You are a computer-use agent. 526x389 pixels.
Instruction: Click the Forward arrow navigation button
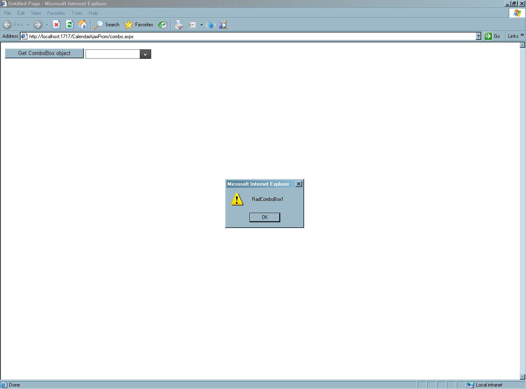pyautogui.click(x=38, y=25)
